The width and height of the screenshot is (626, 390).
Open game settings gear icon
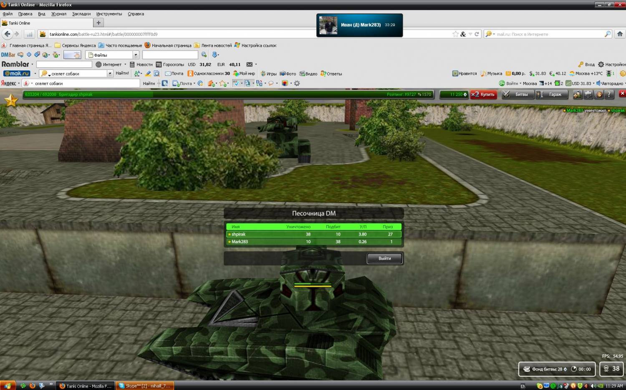(588, 95)
